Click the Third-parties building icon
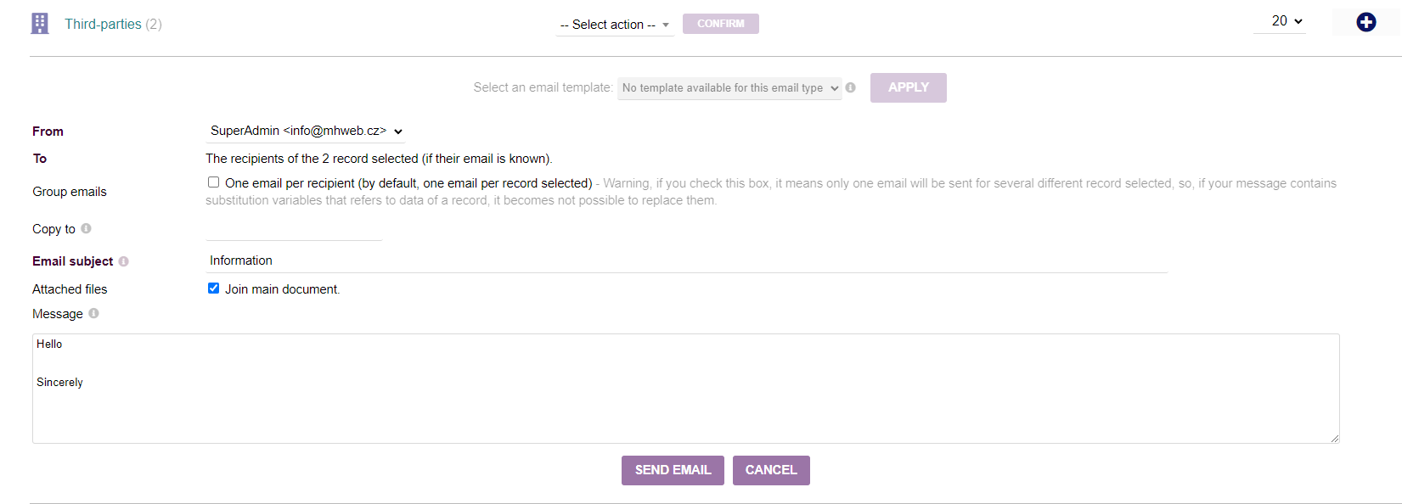The height and width of the screenshot is (504, 1402). pyautogui.click(x=40, y=24)
